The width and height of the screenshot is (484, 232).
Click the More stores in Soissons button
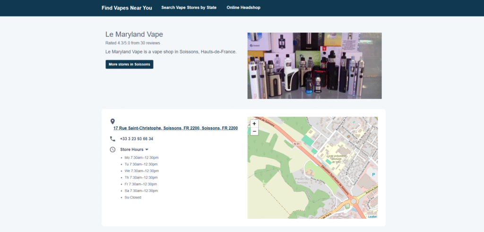130,65
